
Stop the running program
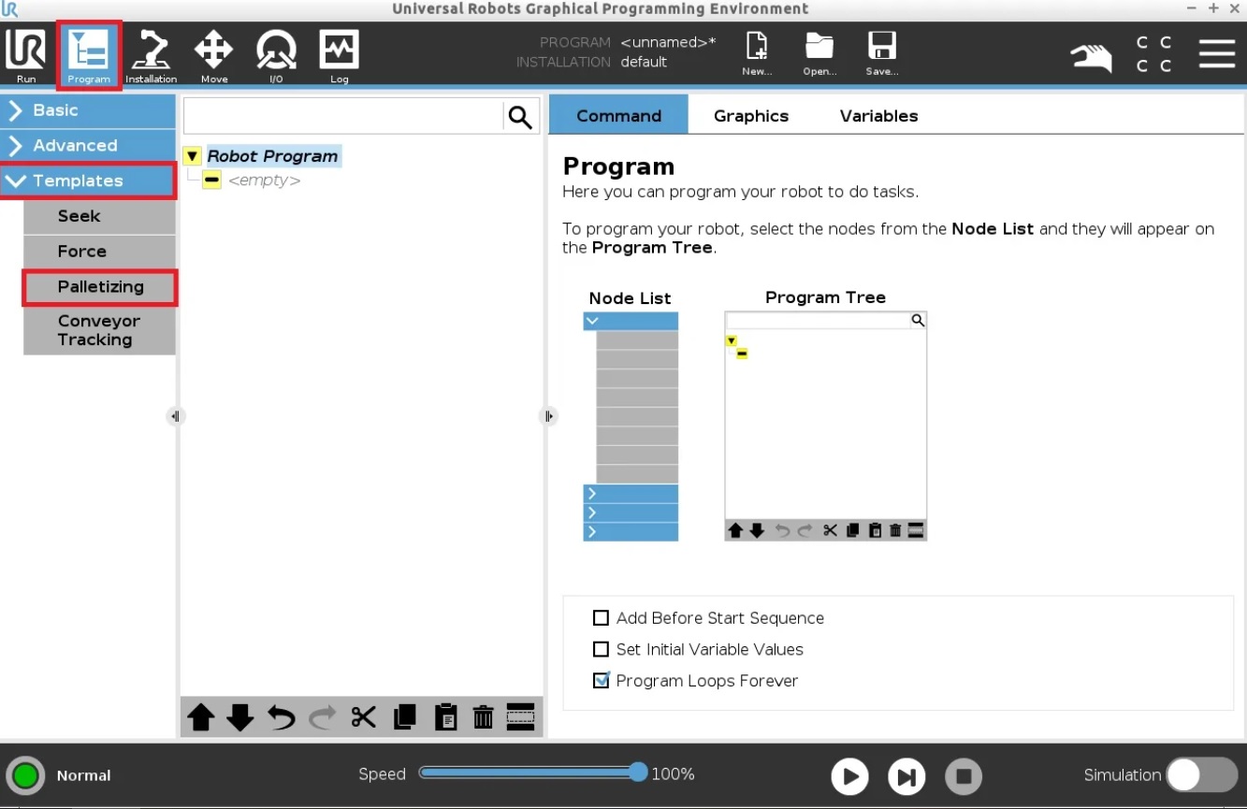click(x=963, y=776)
